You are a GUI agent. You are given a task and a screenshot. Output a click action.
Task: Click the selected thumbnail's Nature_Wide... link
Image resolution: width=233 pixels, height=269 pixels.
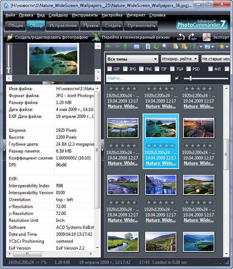pyautogui.click(x=161, y=163)
